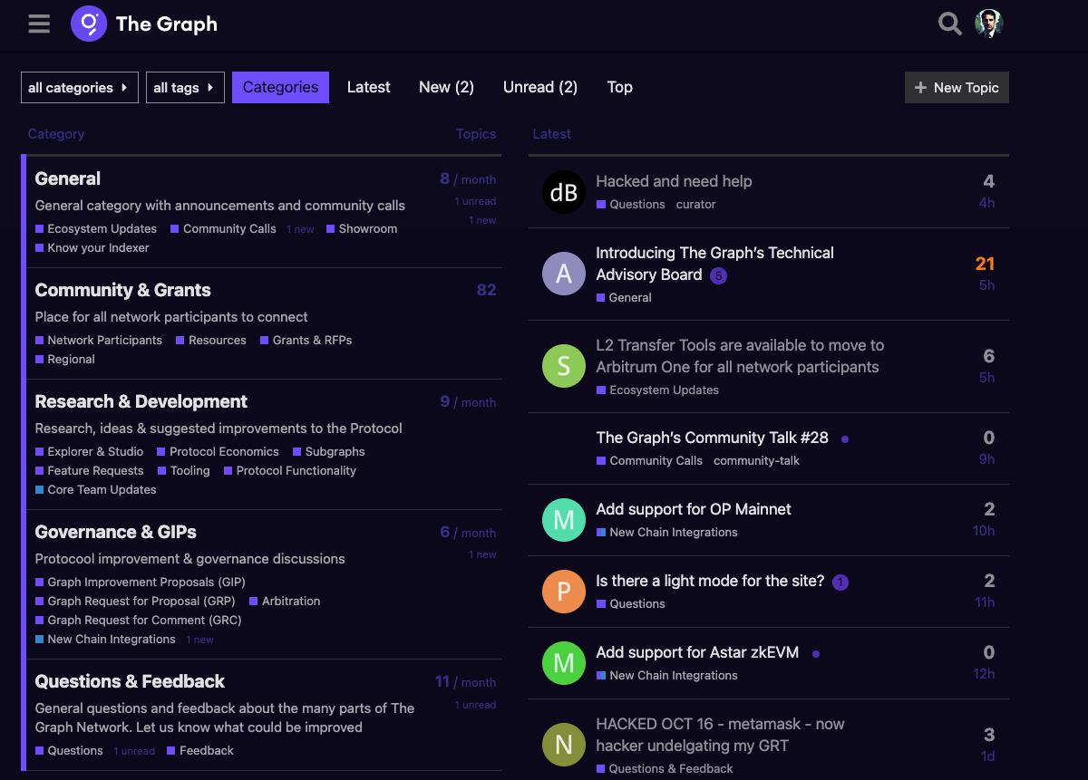
Task: Open 'Add support for OP Mainnet' topic
Action: coord(694,509)
